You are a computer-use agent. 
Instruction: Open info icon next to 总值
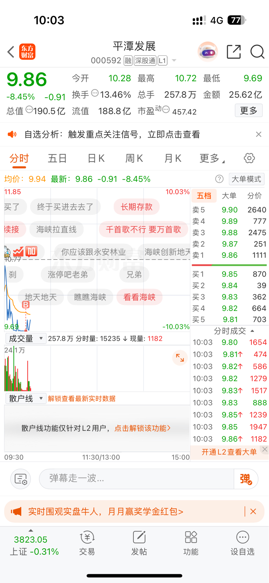tap(29, 110)
